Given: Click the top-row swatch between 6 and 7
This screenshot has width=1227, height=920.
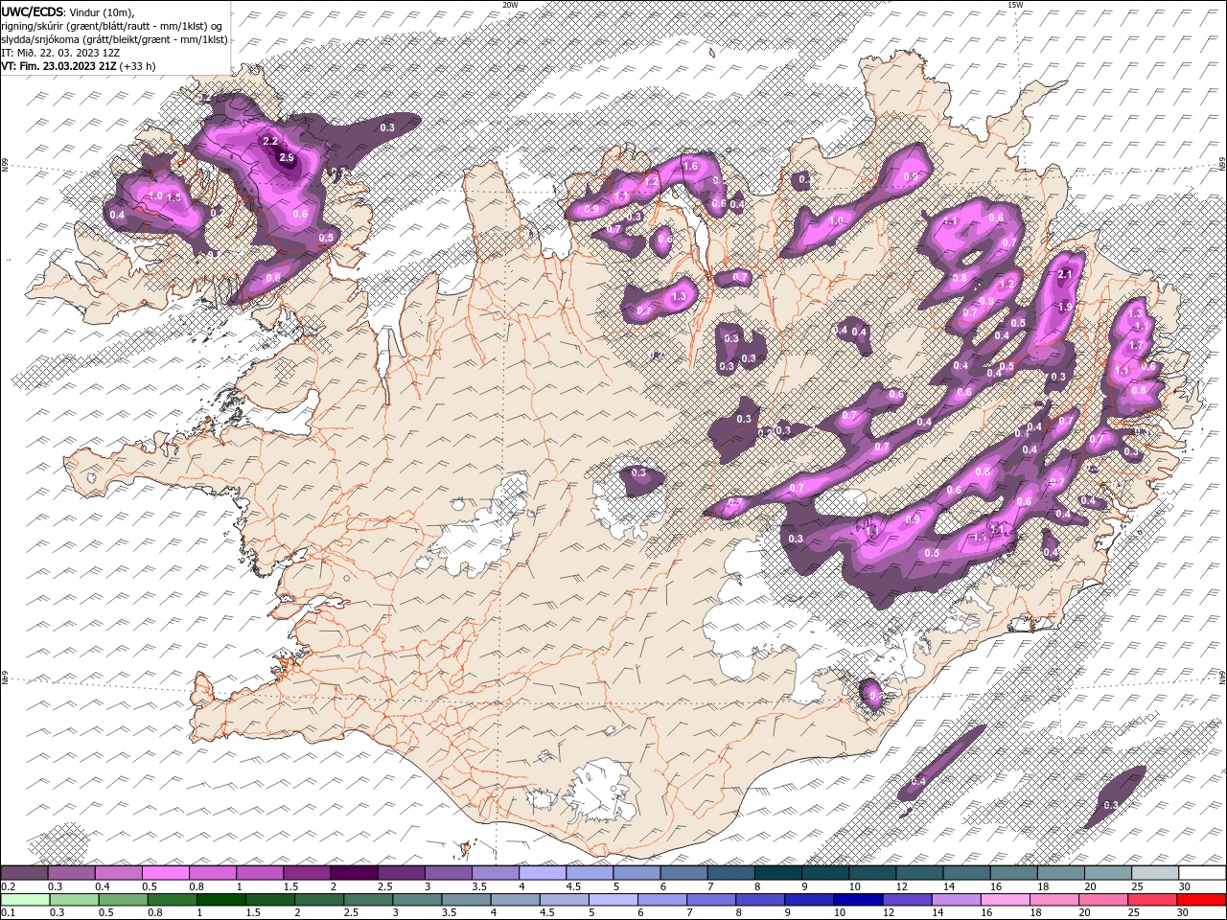Looking at the screenshot, I should click(x=684, y=872).
